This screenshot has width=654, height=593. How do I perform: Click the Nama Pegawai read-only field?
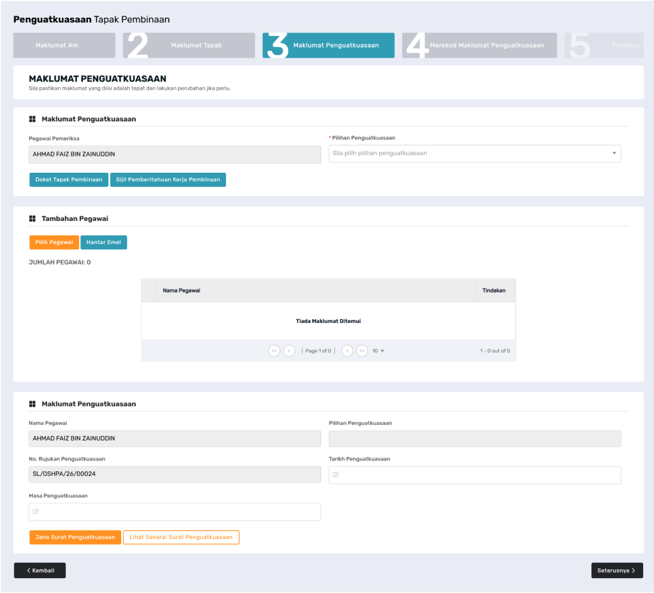click(x=175, y=439)
